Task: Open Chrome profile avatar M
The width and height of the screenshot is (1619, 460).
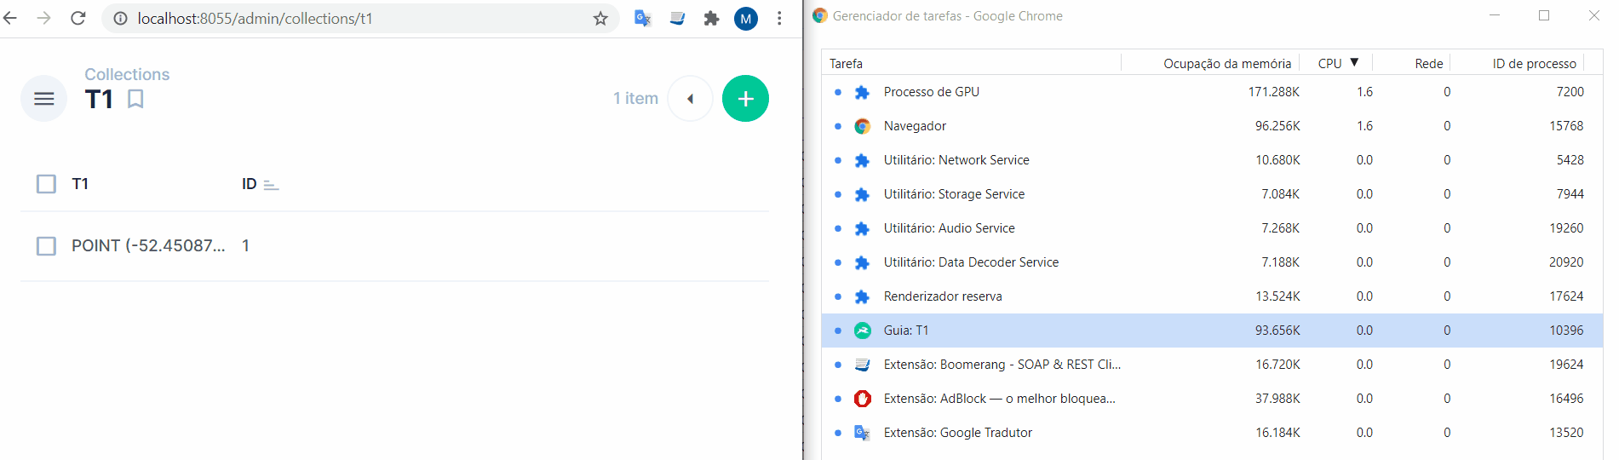Action: 746,18
